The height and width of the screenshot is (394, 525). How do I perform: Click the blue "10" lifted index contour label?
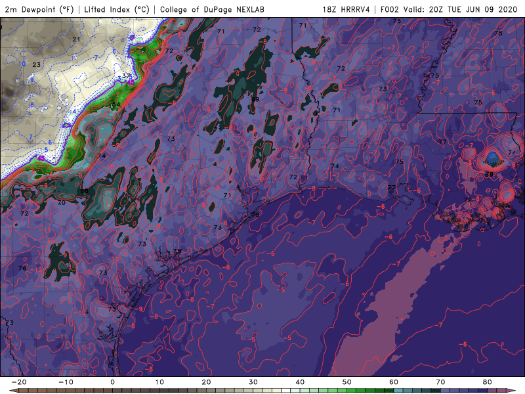click(22, 64)
